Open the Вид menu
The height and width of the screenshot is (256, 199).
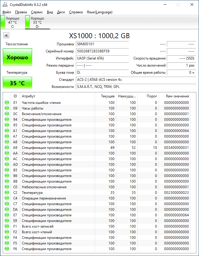50,12
